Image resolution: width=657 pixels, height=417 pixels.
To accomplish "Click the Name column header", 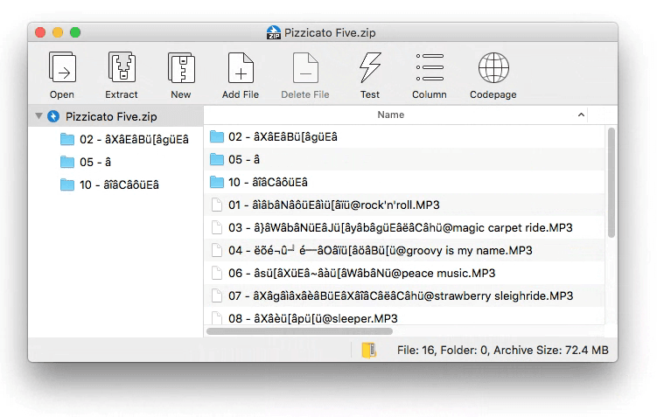I will 390,115.
